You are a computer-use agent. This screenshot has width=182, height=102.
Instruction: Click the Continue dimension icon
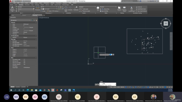pos(53,11)
